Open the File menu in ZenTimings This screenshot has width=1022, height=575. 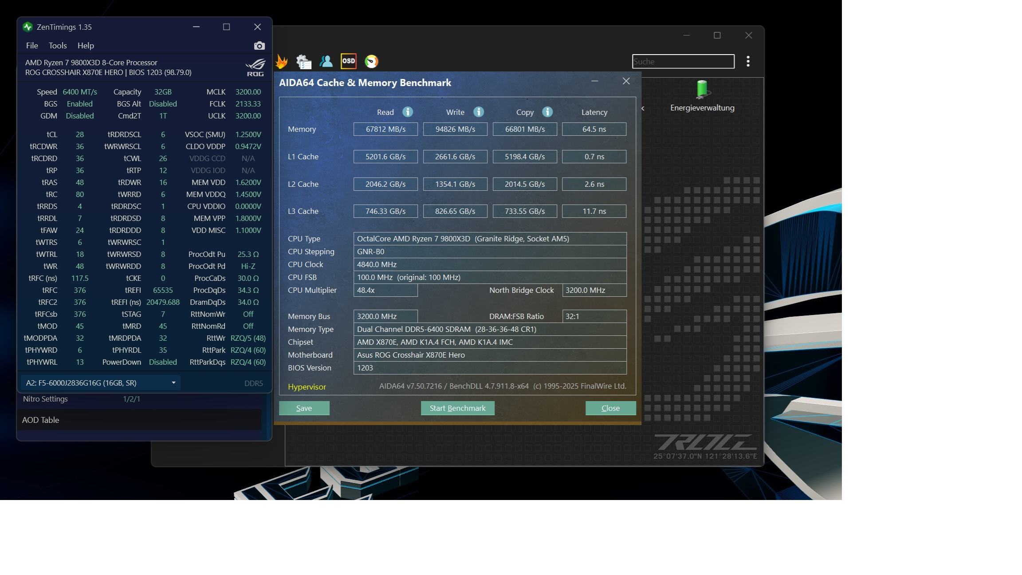point(32,46)
